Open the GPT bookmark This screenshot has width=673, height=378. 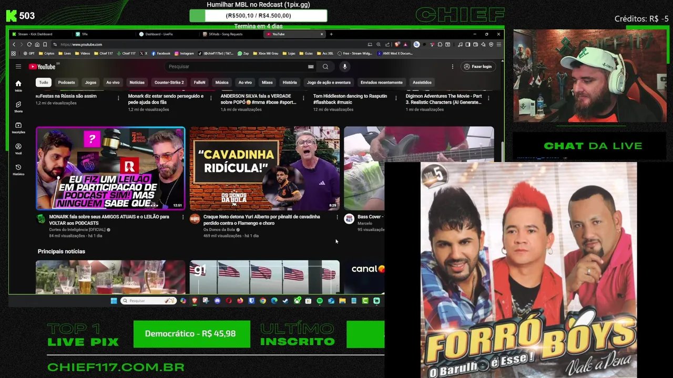pos(29,54)
